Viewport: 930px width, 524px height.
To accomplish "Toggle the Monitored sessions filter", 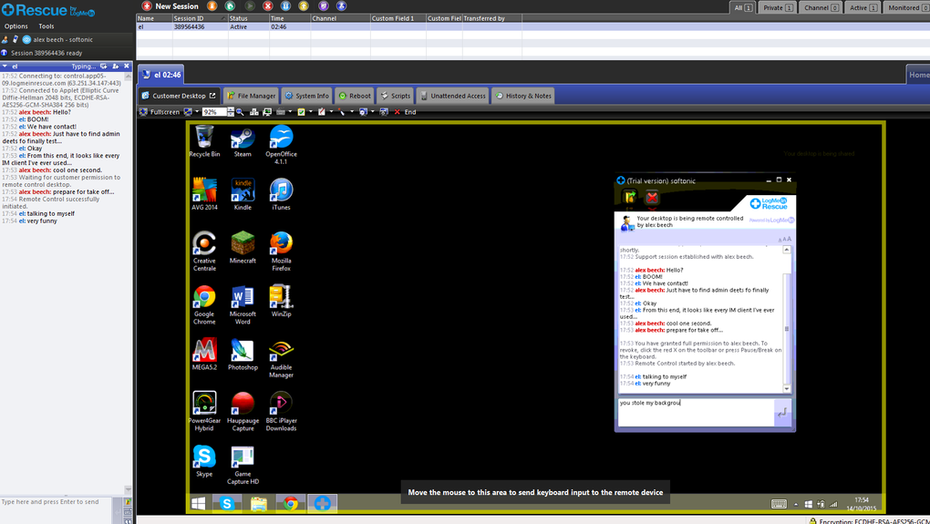I will click(907, 7).
